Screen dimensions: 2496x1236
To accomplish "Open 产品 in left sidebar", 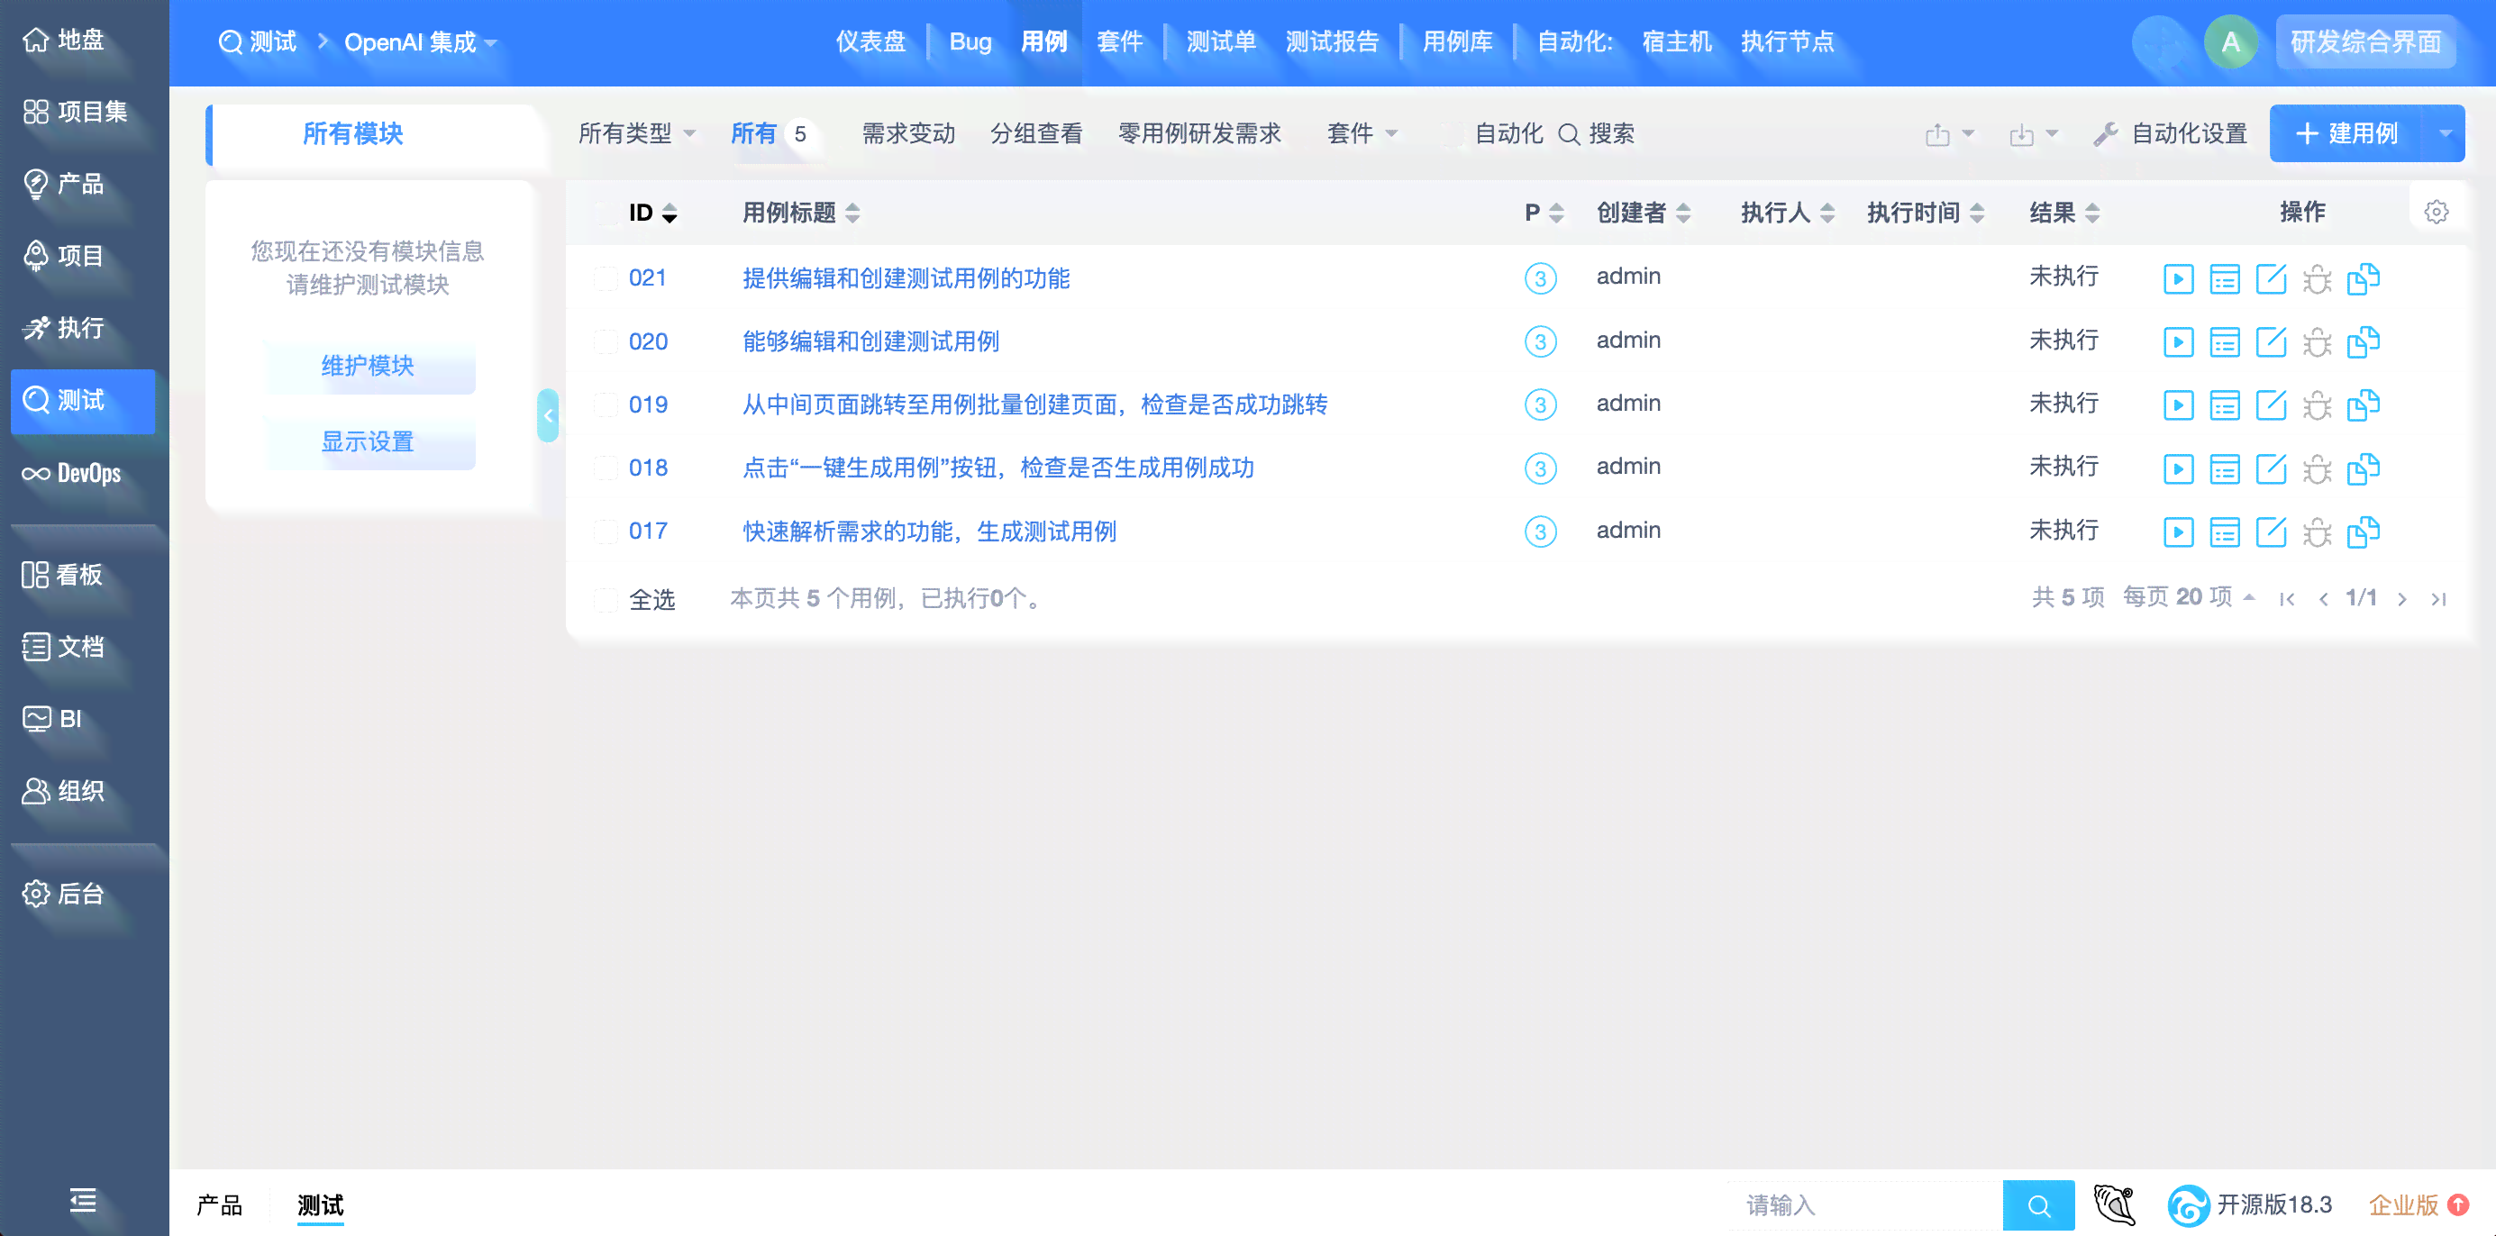I will [x=64, y=183].
